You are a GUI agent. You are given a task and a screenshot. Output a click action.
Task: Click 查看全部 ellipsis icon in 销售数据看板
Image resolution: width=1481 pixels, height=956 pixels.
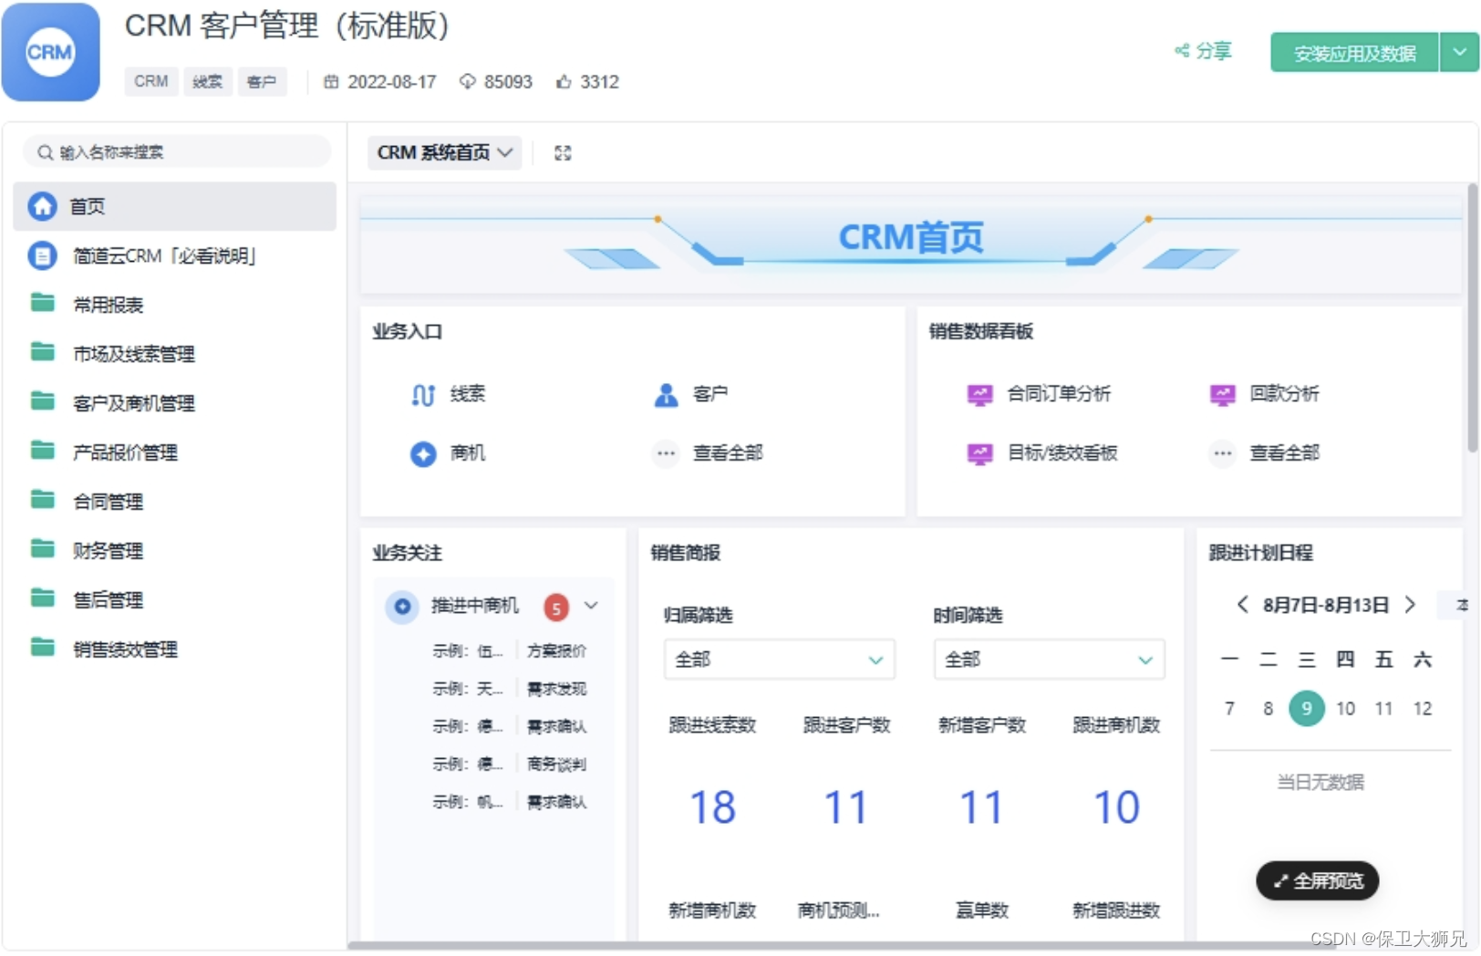[x=1222, y=453]
